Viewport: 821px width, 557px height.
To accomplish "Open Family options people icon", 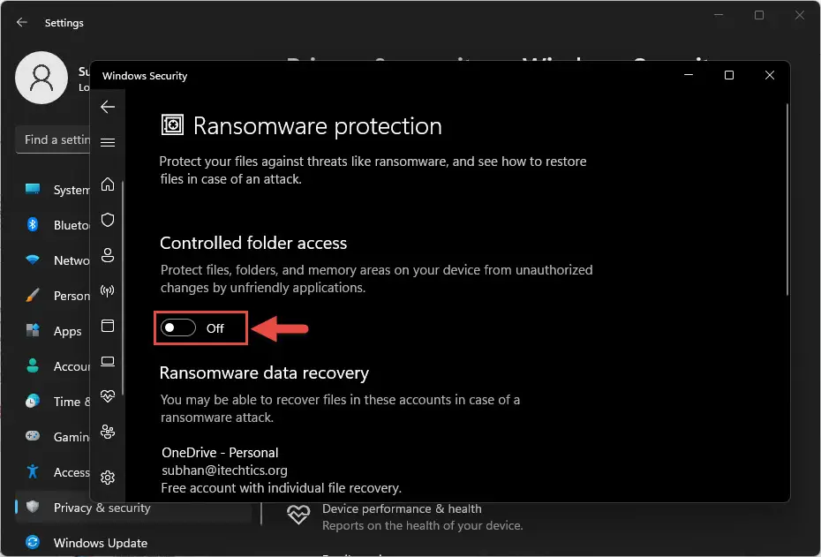I will 108,432.
